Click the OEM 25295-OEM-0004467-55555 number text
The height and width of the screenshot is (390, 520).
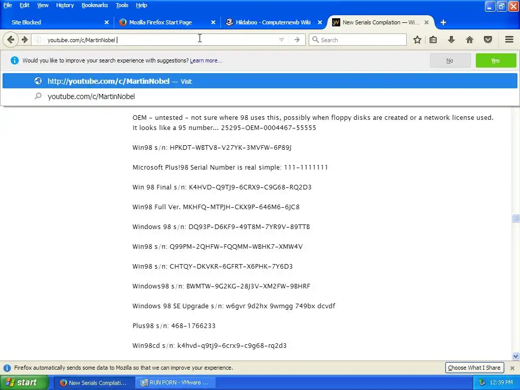[x=269, y=128]
